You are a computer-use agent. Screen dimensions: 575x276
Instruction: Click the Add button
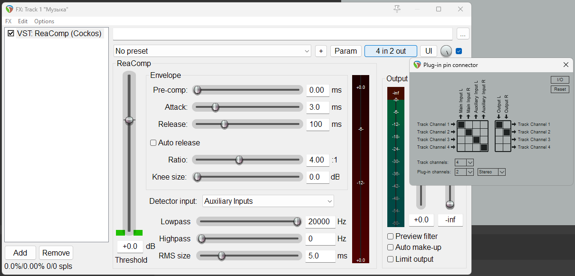[20, 253]
